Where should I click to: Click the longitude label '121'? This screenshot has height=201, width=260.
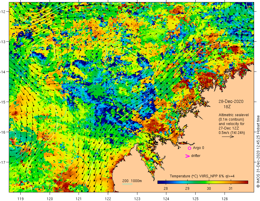point(79,199)
